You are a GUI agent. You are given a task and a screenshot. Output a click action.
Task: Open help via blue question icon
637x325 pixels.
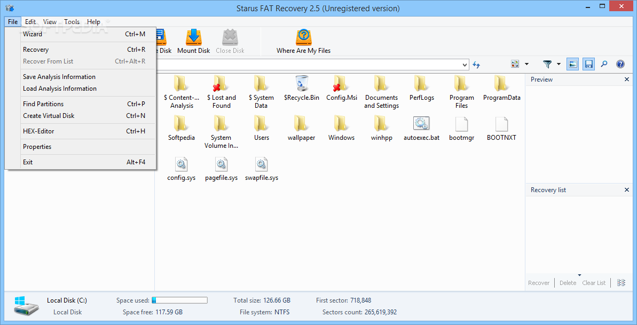point(620,64)
